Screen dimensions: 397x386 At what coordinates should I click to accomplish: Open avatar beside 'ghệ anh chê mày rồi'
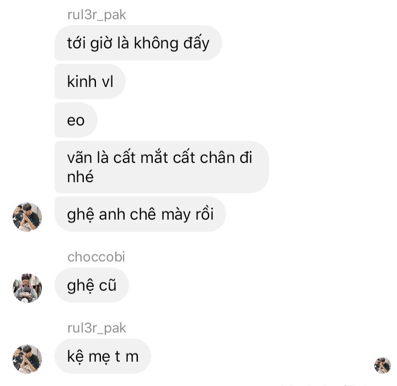point(28,217)
